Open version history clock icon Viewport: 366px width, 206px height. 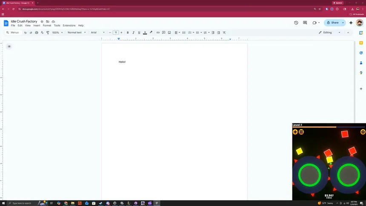296,23
